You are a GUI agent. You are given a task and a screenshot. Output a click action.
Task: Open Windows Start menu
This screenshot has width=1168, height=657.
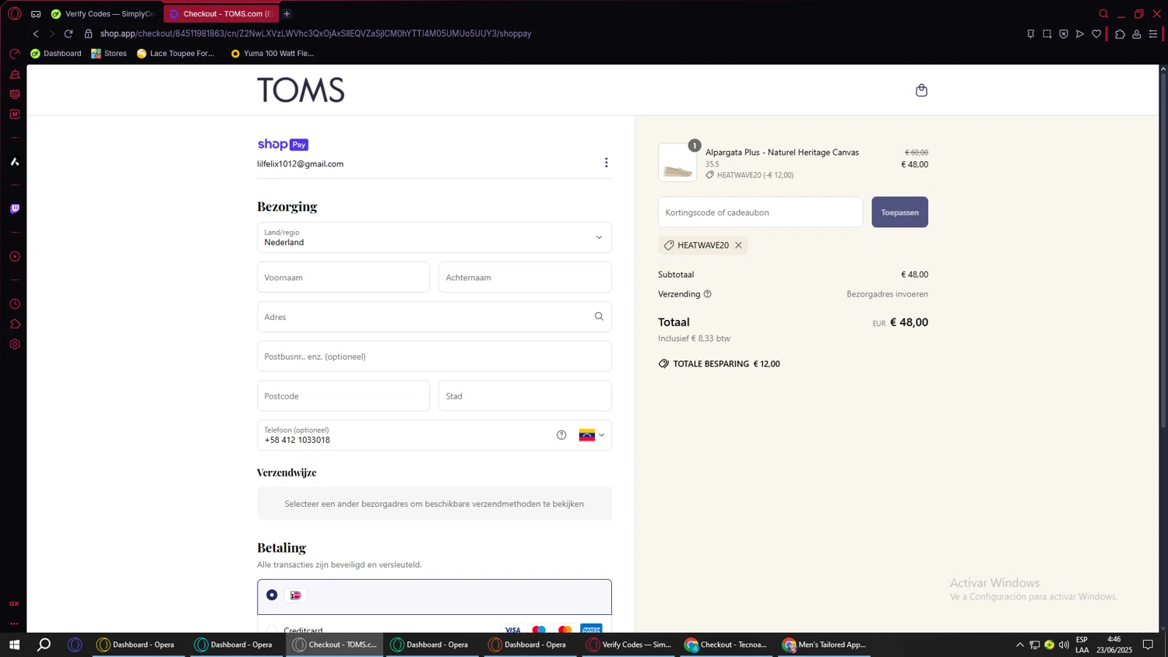coord(14,645)
